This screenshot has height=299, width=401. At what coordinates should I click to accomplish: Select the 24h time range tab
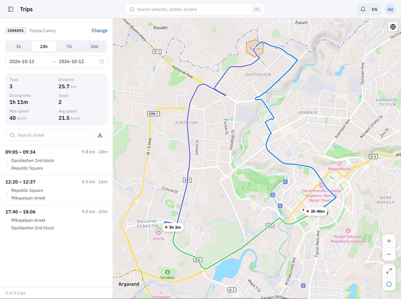[x=44, y=47]
